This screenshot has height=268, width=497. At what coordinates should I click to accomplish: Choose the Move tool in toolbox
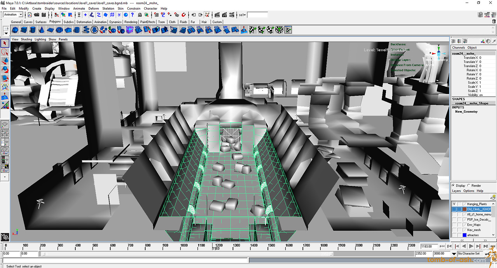5,61
